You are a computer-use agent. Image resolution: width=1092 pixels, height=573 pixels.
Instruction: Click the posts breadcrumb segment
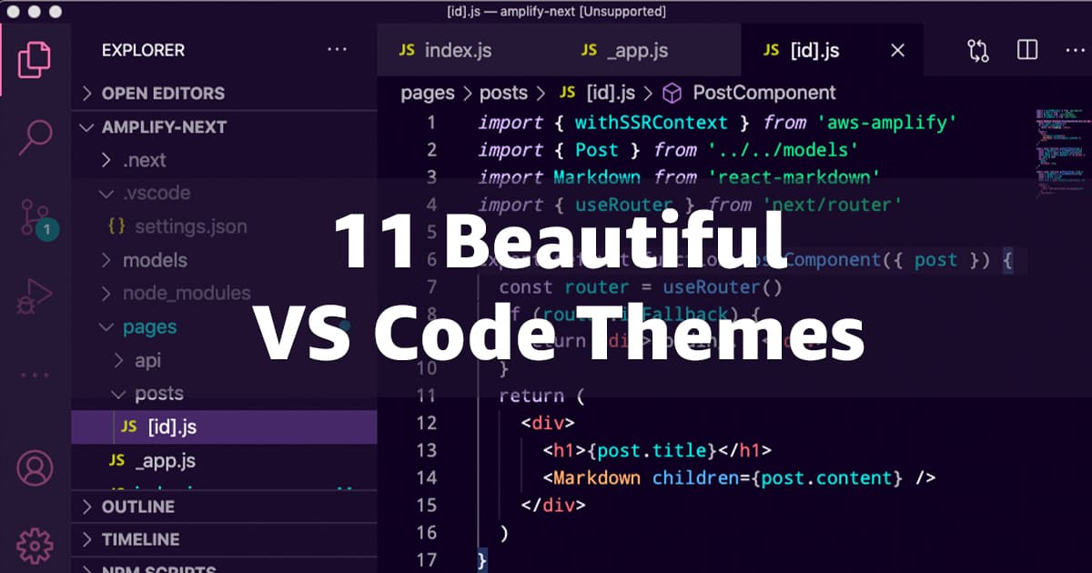pos(503,93)
